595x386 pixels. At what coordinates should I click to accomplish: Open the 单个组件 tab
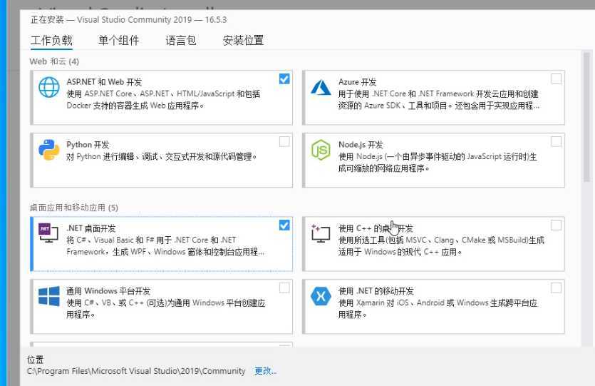119,40
